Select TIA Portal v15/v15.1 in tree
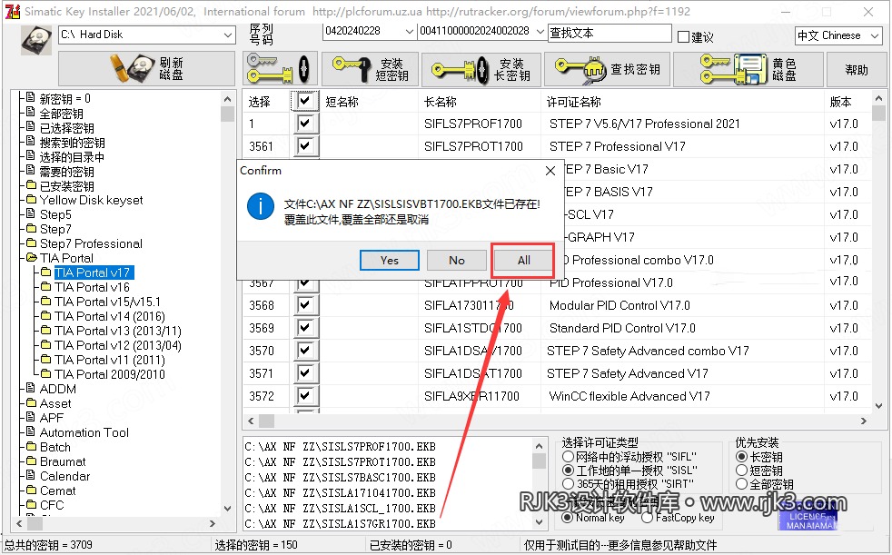This screenshot has width=892, height=555. (x=107, y=302)
